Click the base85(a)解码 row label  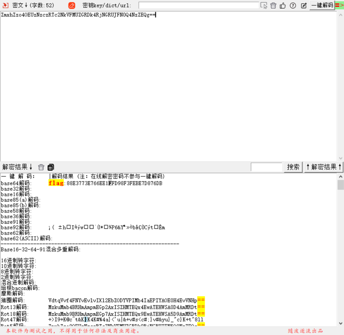[21, 200]
